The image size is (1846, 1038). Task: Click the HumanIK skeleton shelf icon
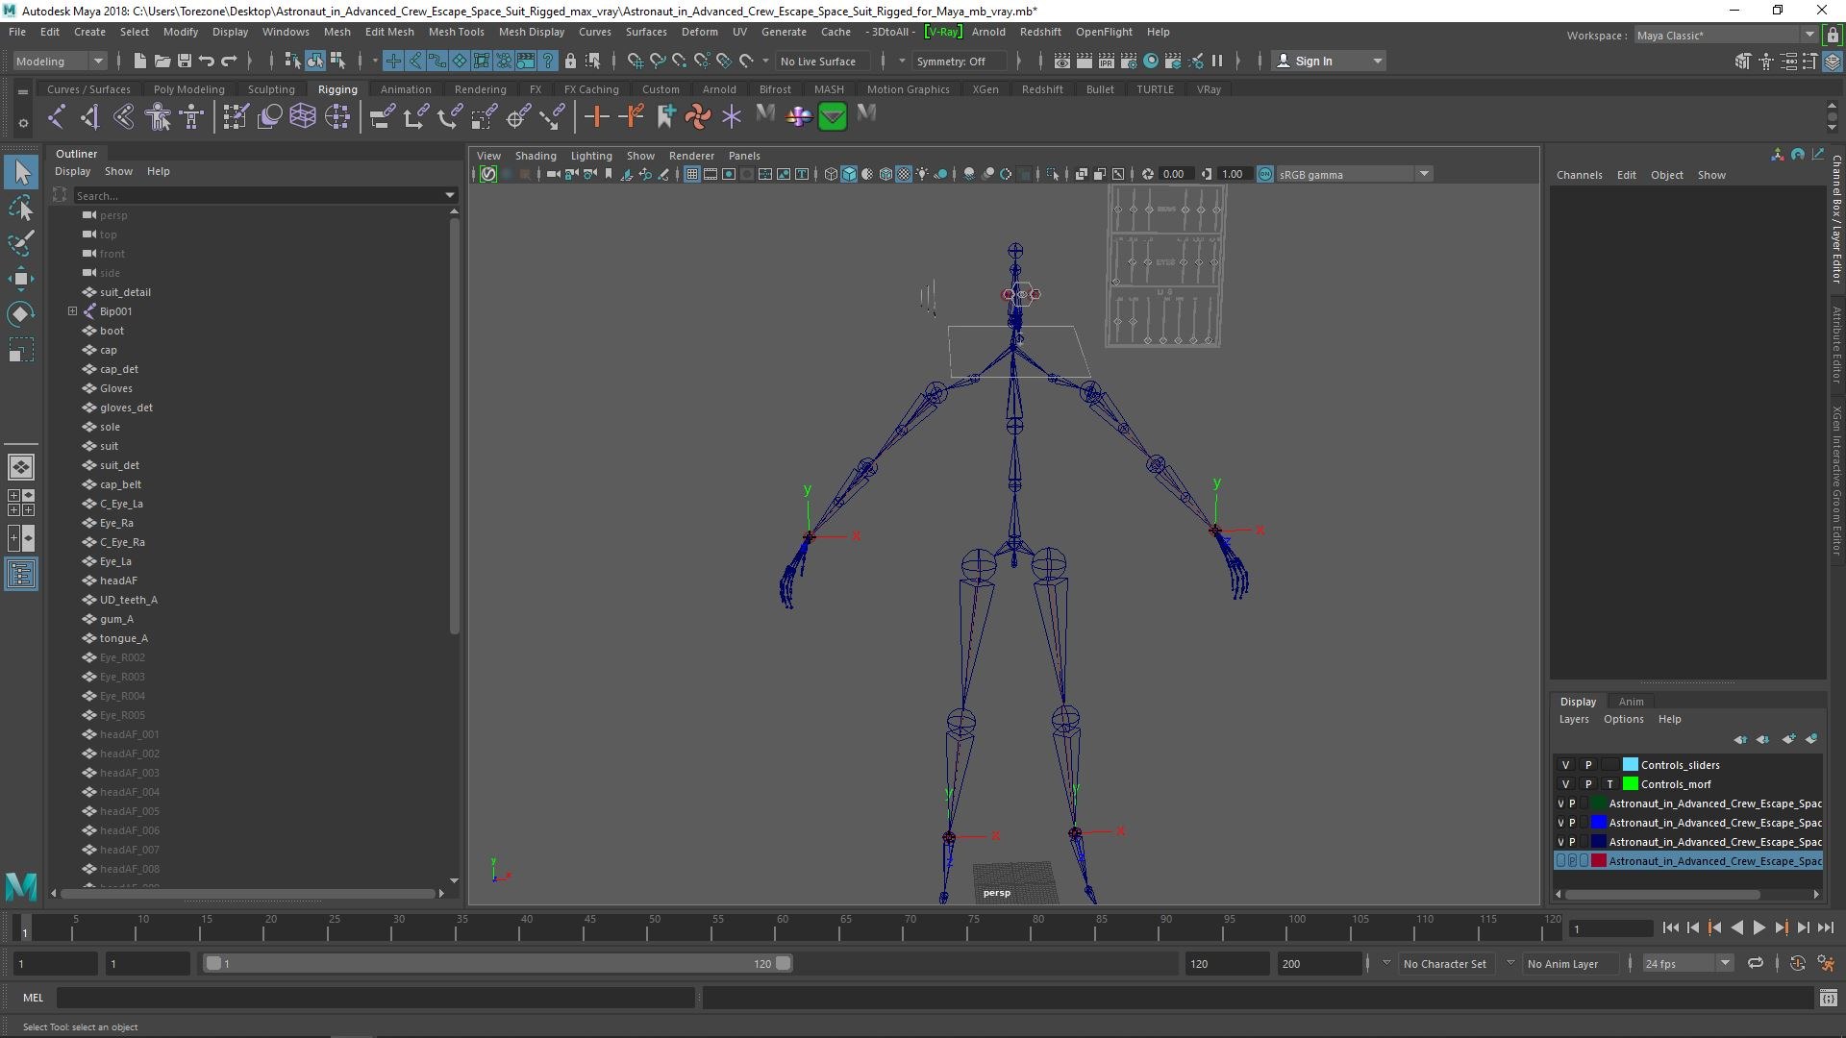191,117
